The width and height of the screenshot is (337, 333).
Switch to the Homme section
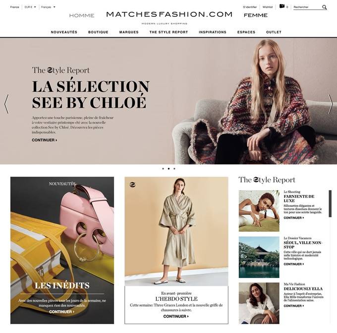(82, 15)
